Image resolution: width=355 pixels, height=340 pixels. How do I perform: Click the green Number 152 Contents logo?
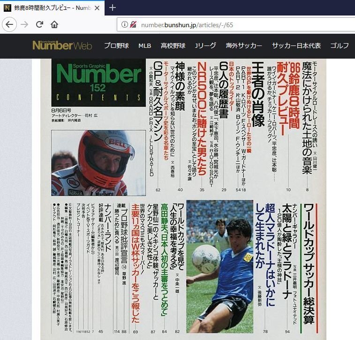click(x=98, y=83)
